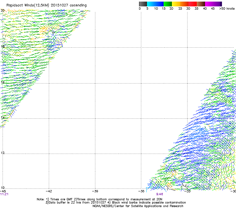The height and width of the screenshot is (208, 236).
Task: Click the red 30-35 knots color bar segment
Action: 193,4
